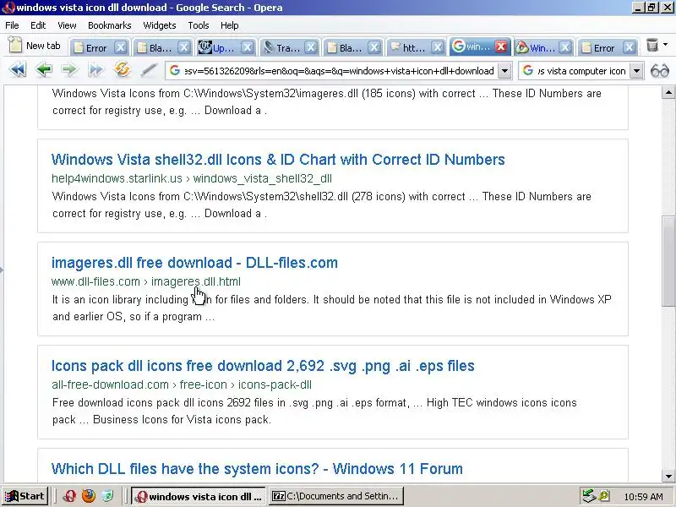Open imageres.dll free download - DLL-files.com link
The width and height of the screenshot is (676, 507).
click(194, 263)
